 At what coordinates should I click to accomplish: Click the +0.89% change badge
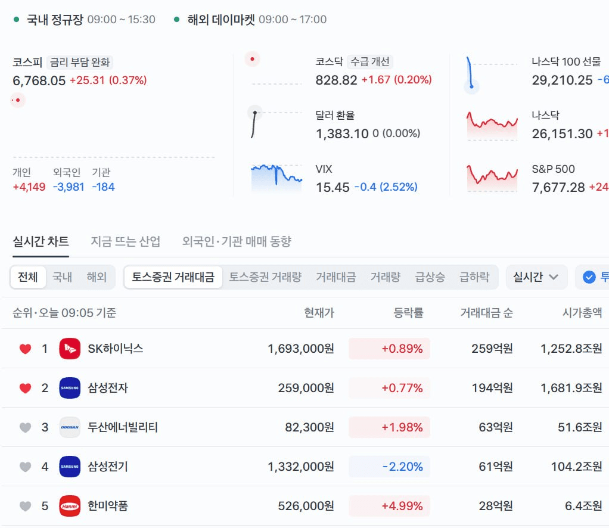click(389, 349)
